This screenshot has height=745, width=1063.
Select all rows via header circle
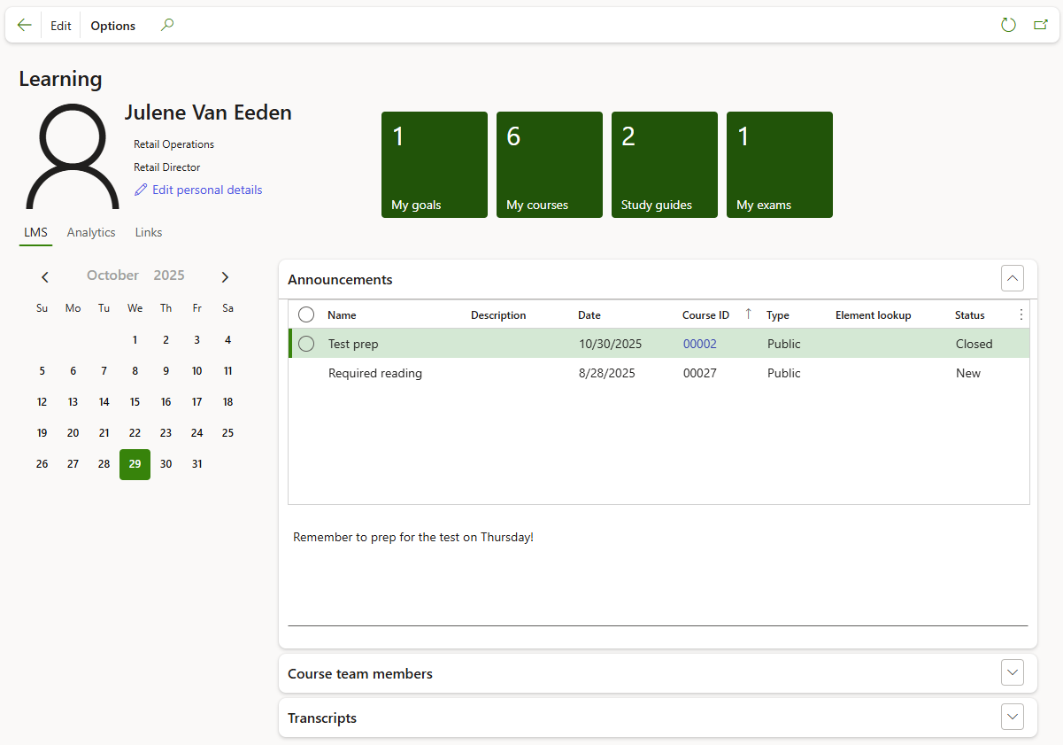306,314
